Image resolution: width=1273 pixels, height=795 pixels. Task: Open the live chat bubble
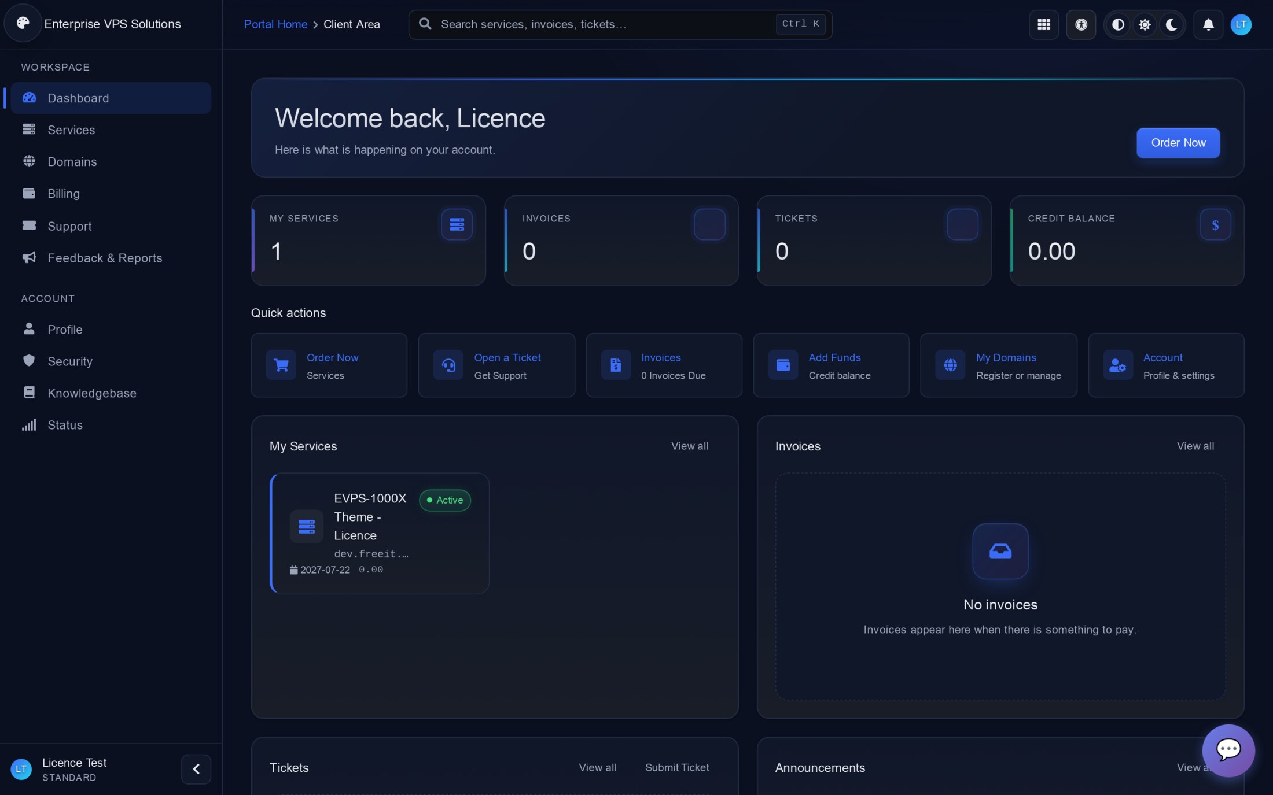pyautogui.click(x=1228, y=750)
